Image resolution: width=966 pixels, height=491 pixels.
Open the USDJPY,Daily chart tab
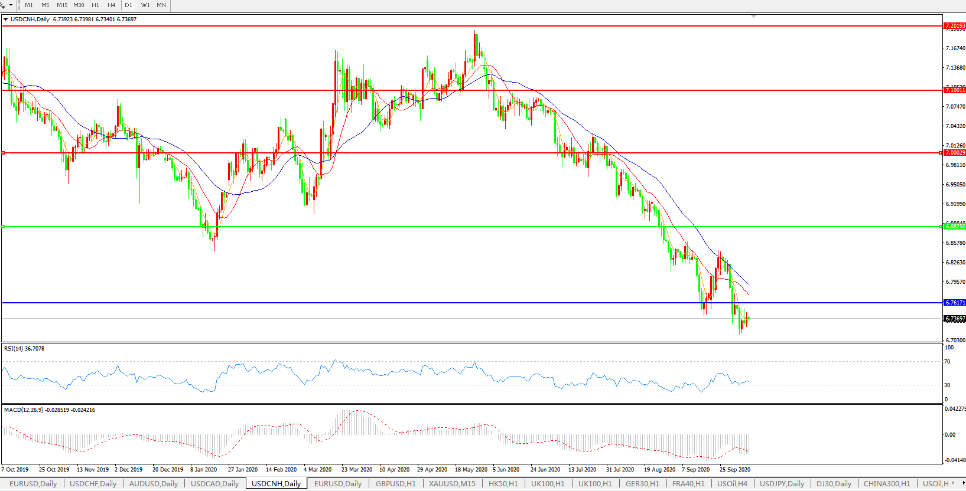pyautogui.click(x=782, y=484)
